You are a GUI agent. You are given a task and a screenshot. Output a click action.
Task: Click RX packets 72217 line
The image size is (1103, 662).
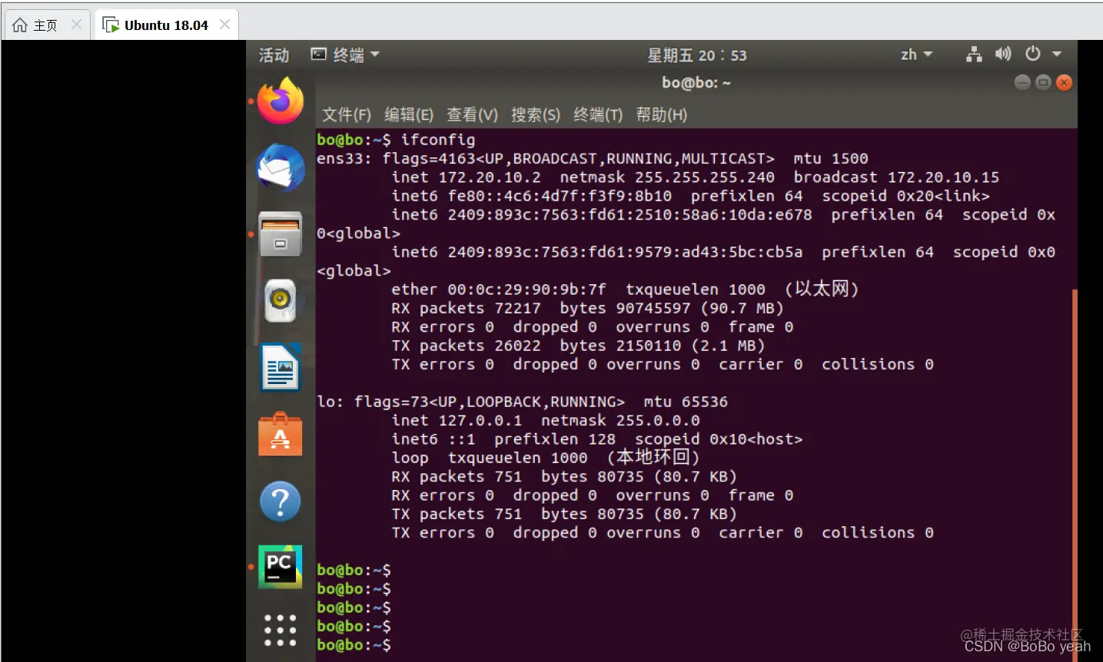(587, 309)
